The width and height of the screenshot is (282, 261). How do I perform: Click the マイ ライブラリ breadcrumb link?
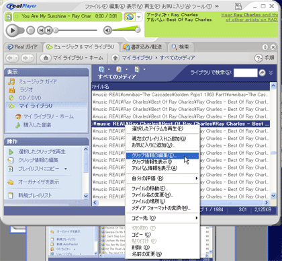click(137, 58)
